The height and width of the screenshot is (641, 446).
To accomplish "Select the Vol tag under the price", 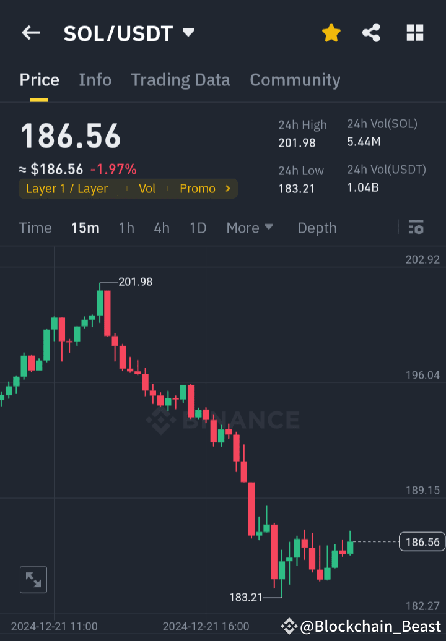I will tap(147, 189).
